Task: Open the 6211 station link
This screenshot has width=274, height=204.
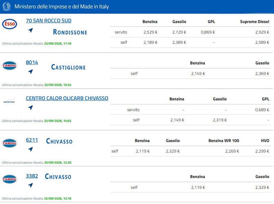Action: point(32,140)
